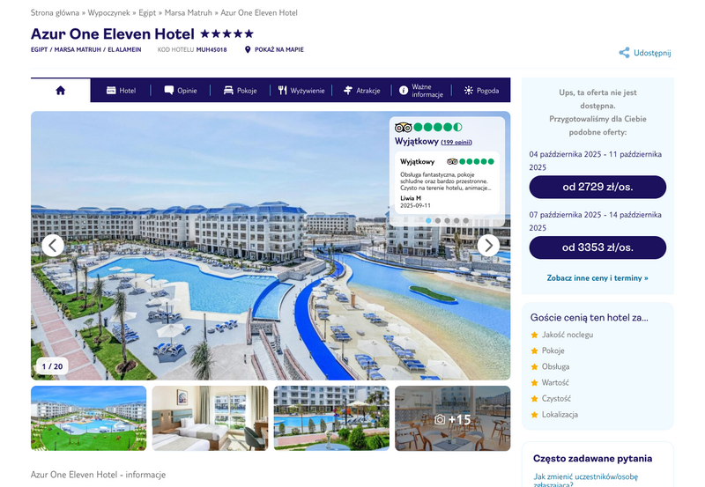Screen dimensions: 705x487
Task: Open the home tab icon
Action: [x=60, y=91]
